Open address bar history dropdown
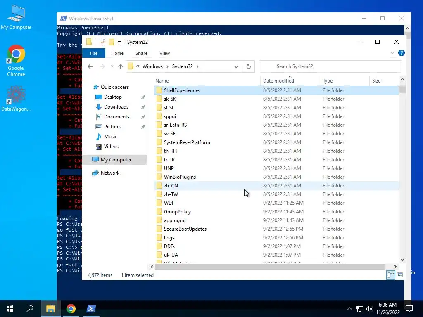 (236, 66)
